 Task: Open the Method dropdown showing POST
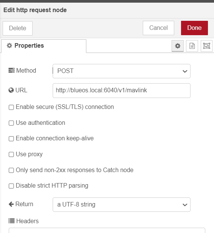pos(122,71)
